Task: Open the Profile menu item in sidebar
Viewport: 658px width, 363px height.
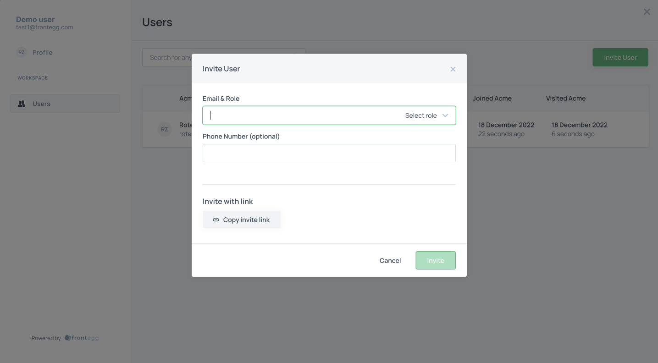Action: pos(42,53)
